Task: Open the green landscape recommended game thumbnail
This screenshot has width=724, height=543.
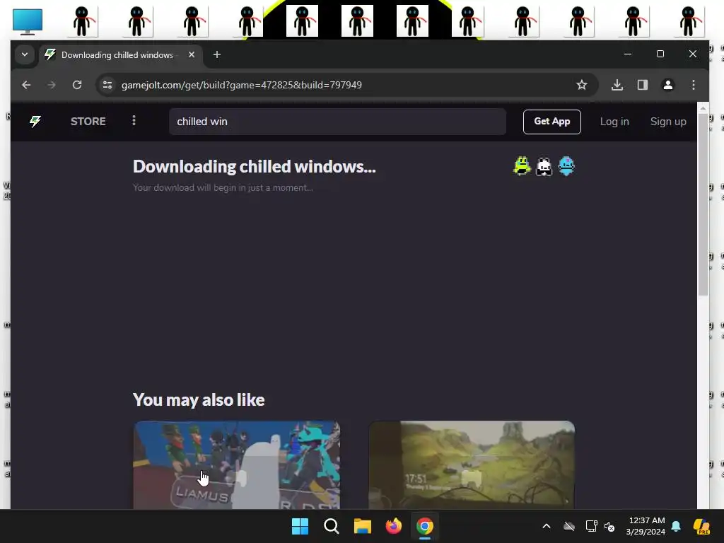Action: (x=472, y=465)
